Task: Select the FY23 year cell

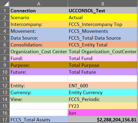Action: [x=102, y=106]
